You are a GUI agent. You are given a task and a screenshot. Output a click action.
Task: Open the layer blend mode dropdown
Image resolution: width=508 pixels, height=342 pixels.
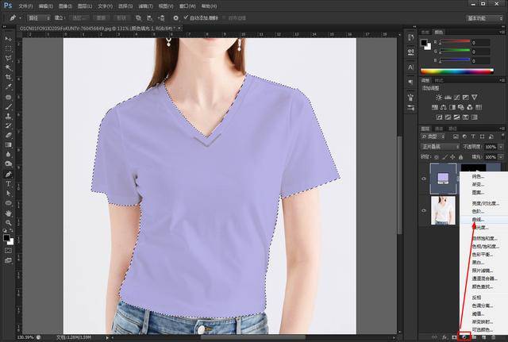[x=439, y=147]
